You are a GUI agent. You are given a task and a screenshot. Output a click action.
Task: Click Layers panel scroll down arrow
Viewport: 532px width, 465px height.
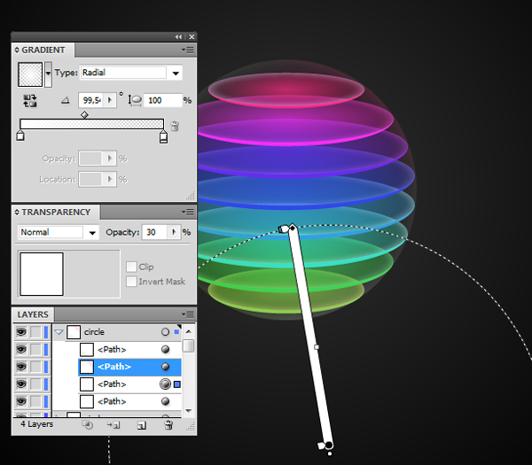[189, 411]
